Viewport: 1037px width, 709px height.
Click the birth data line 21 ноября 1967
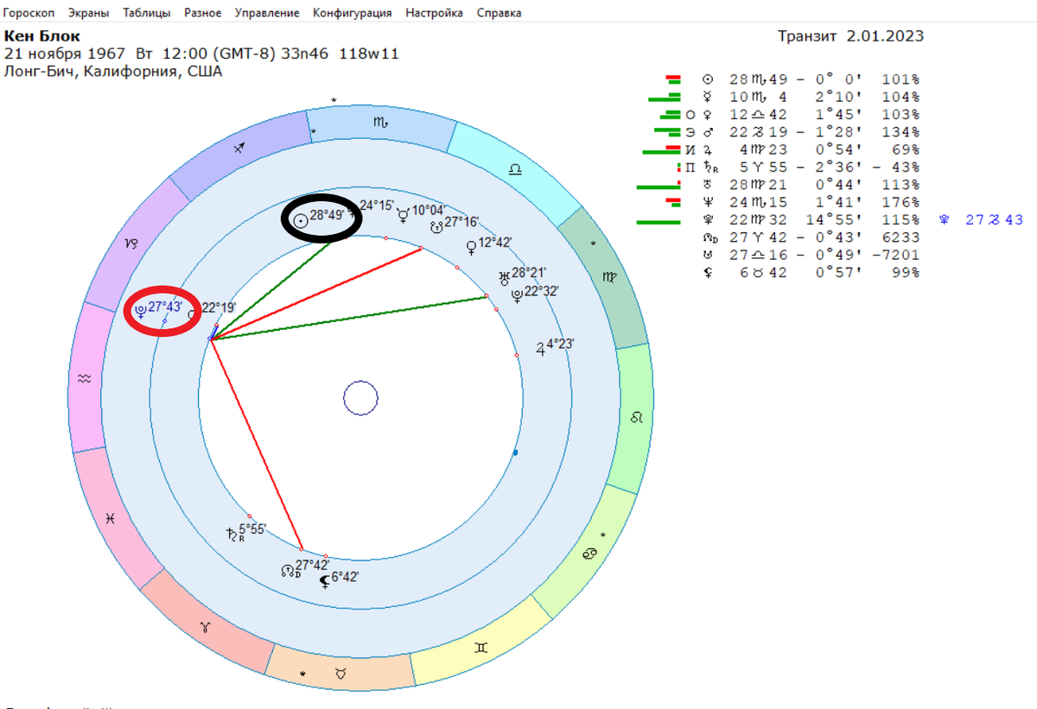coord(201,54)
